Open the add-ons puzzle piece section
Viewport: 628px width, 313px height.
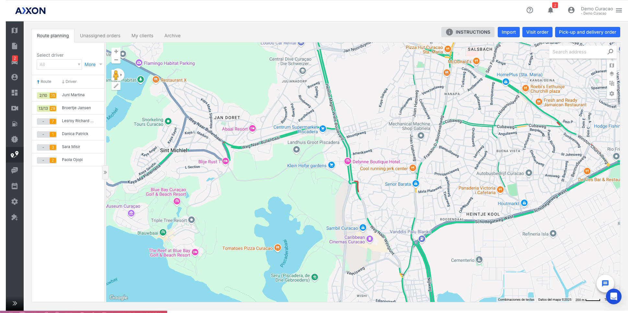coord(15,217)
